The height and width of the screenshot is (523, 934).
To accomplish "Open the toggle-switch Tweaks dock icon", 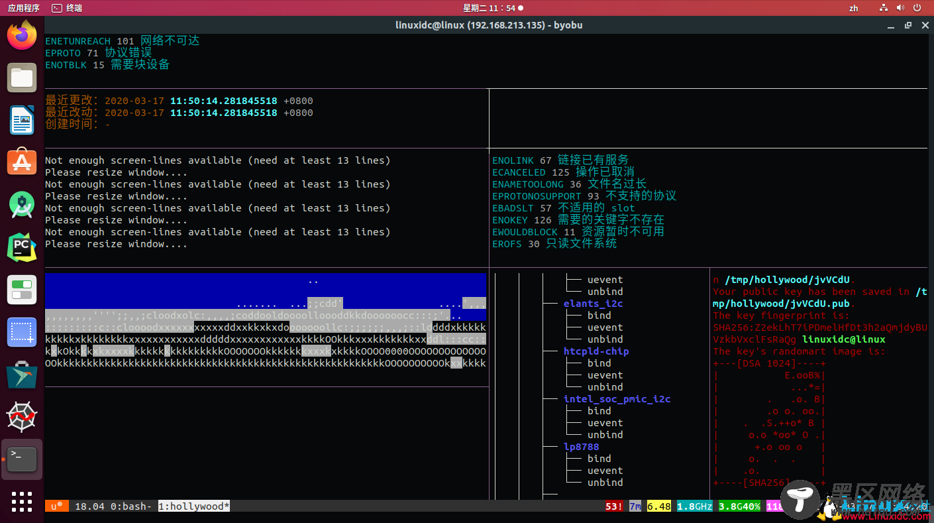I will coord(22,290).
